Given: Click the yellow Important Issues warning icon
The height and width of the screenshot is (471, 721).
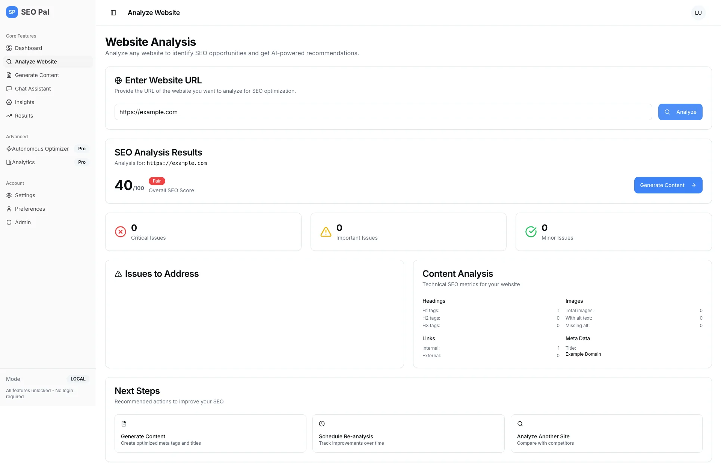Looking at the screenshot, I should [326, 232].
